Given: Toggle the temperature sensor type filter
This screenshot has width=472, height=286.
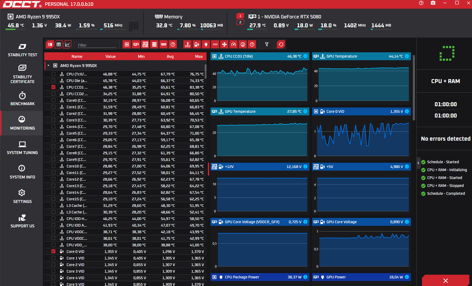Looking at the screenshot, I should tap(188, 44).
